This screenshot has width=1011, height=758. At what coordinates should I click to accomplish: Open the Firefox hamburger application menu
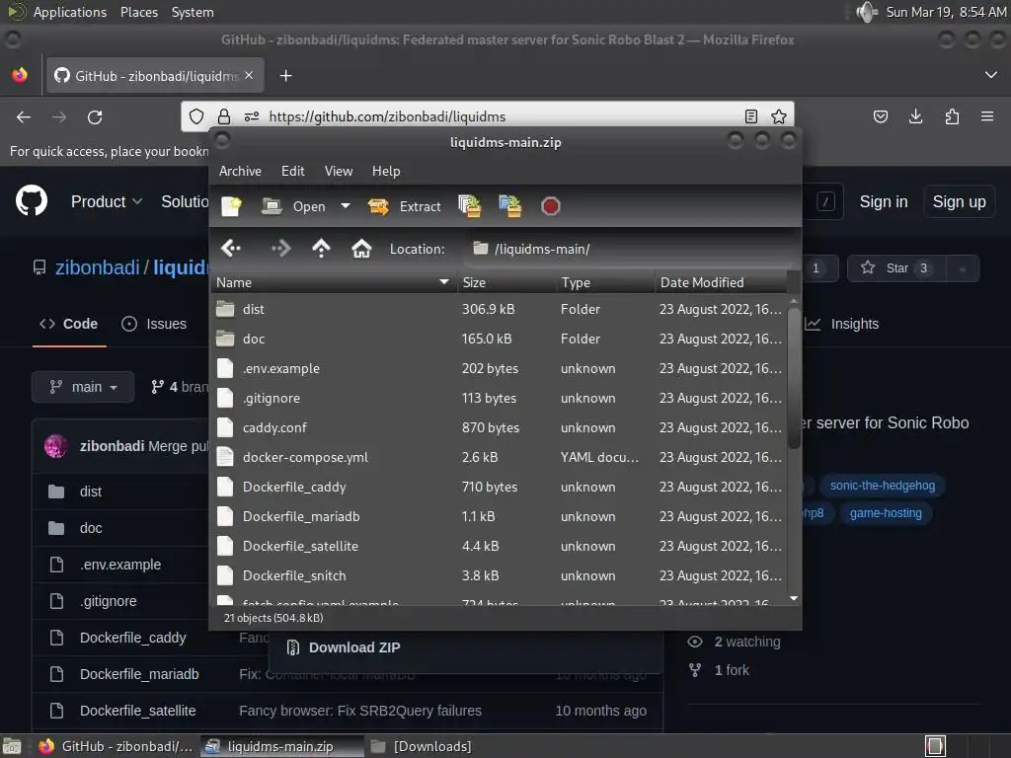pos(987,116)
